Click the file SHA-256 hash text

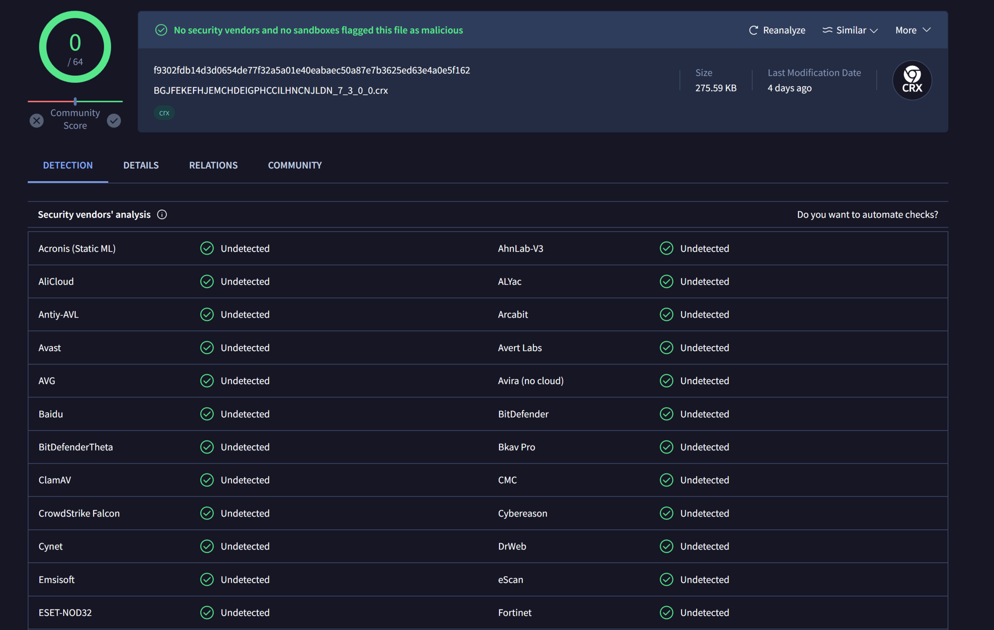[x=312, y=70]
